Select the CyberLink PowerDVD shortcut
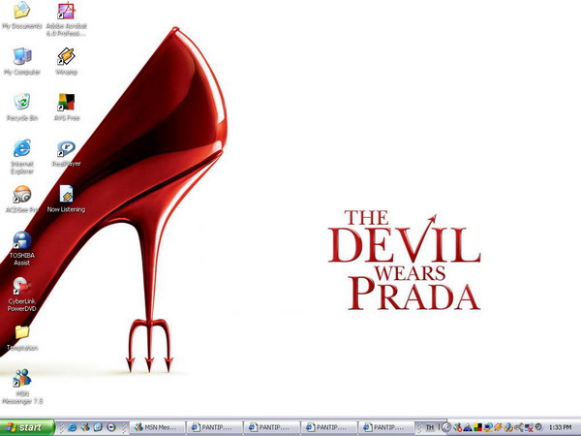Image resolution: width=581 pixels, height=436 pixels. tap(22, 295)
